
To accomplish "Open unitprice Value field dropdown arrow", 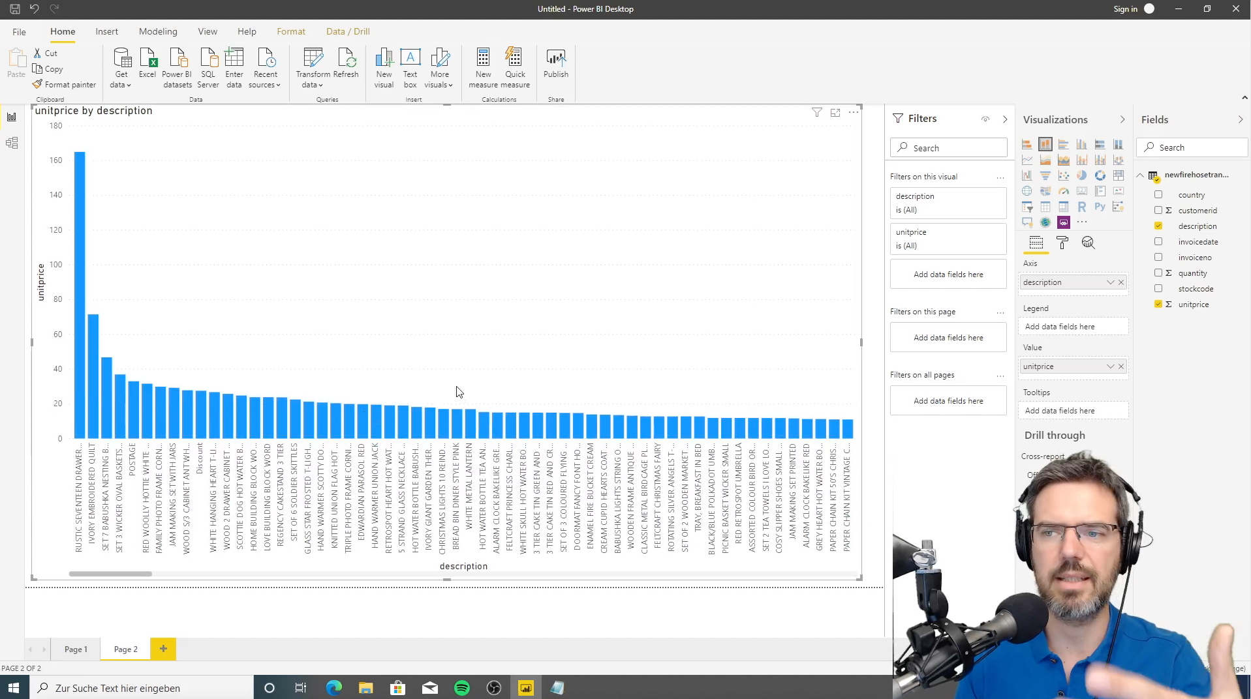I will pyautogui.click(x=1110, y=366).
